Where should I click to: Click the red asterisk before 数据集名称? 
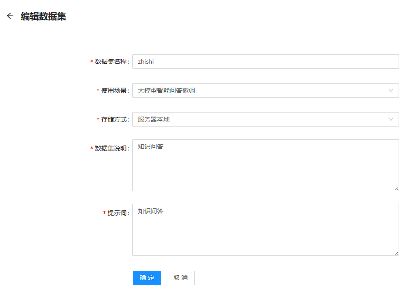click(91, 62)
